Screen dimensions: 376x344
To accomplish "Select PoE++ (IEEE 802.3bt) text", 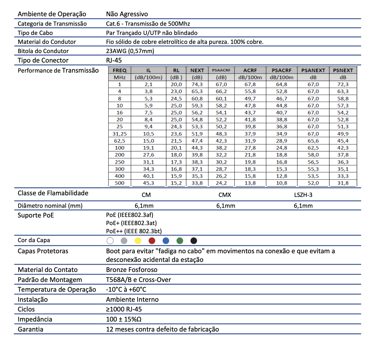I will pyautogui.click(x=134, y=231).
